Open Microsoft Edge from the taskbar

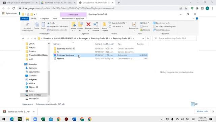click(12, 119)
